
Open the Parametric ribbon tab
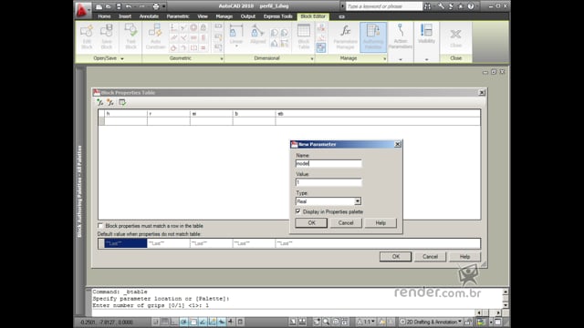178,16
